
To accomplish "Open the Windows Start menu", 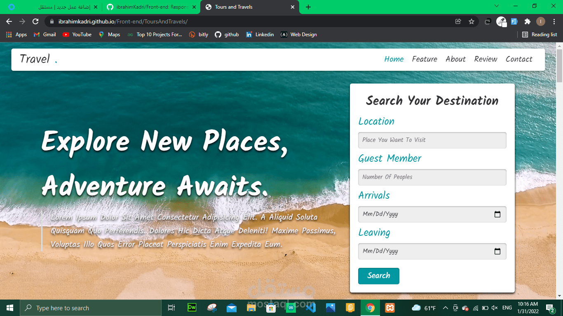I will [10, 308].
